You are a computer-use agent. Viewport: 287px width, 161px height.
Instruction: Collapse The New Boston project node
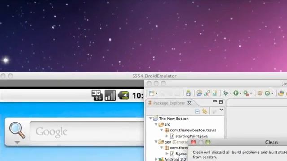click(x=150, y=119)
